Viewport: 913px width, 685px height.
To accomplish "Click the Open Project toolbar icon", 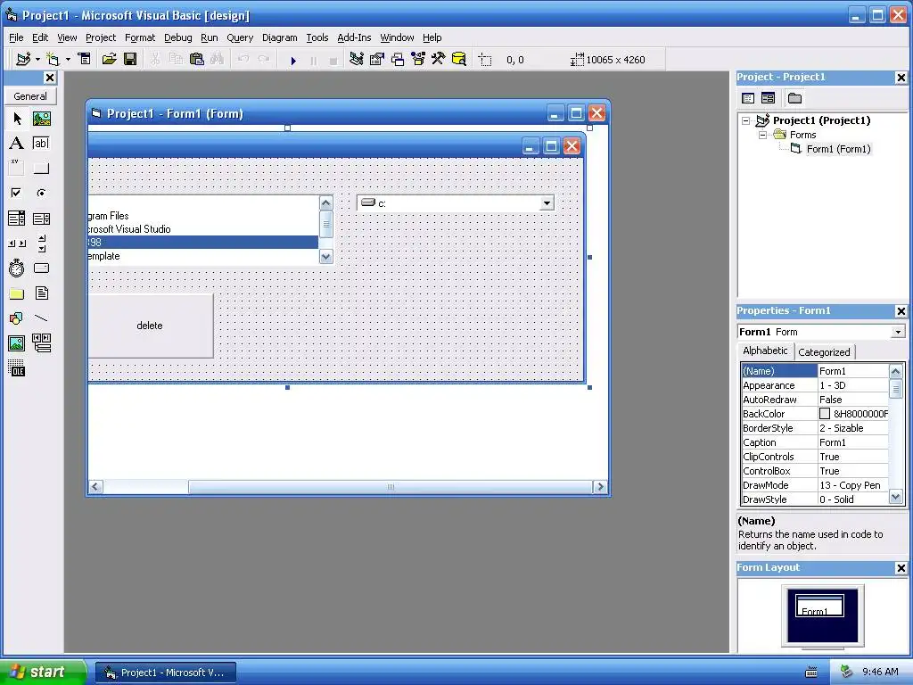I will coord(109,60).
